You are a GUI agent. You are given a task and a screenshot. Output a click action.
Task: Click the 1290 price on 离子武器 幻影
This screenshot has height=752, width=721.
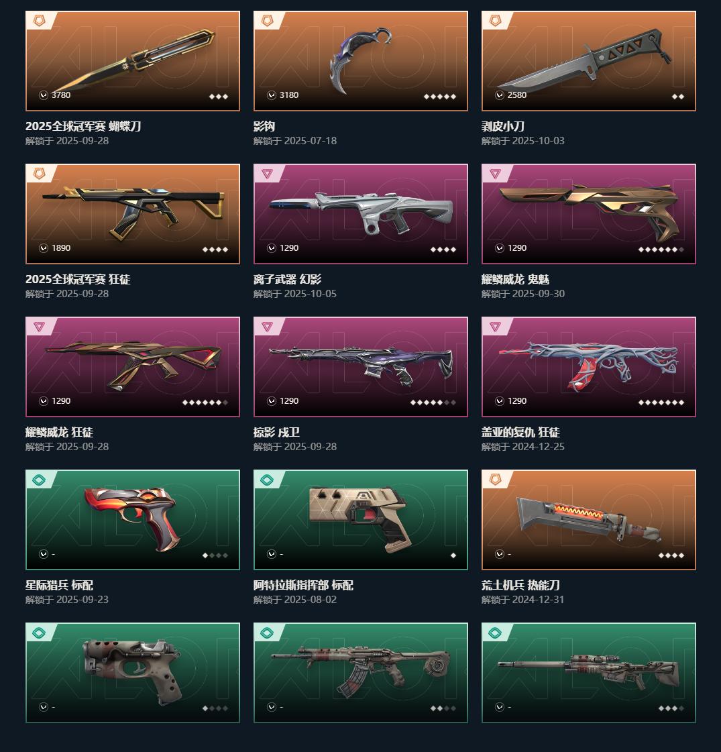click(x=289, y=248)
